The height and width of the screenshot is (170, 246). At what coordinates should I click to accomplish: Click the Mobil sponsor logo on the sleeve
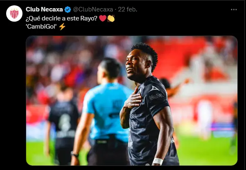point(156,97)
